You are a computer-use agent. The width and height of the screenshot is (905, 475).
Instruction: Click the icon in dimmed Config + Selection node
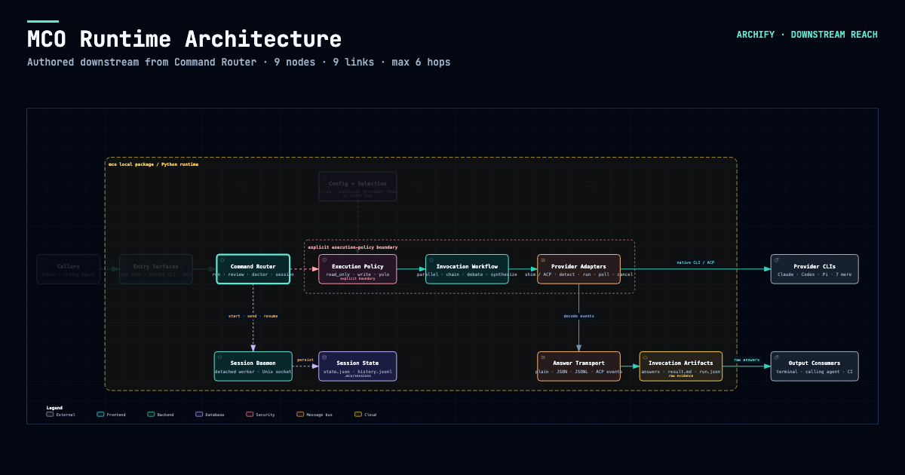click(324, 176)
